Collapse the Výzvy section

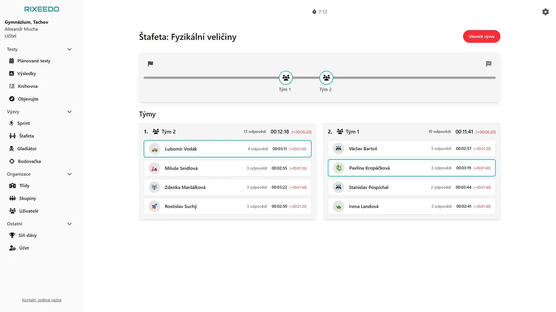click(x=69, y=112)
